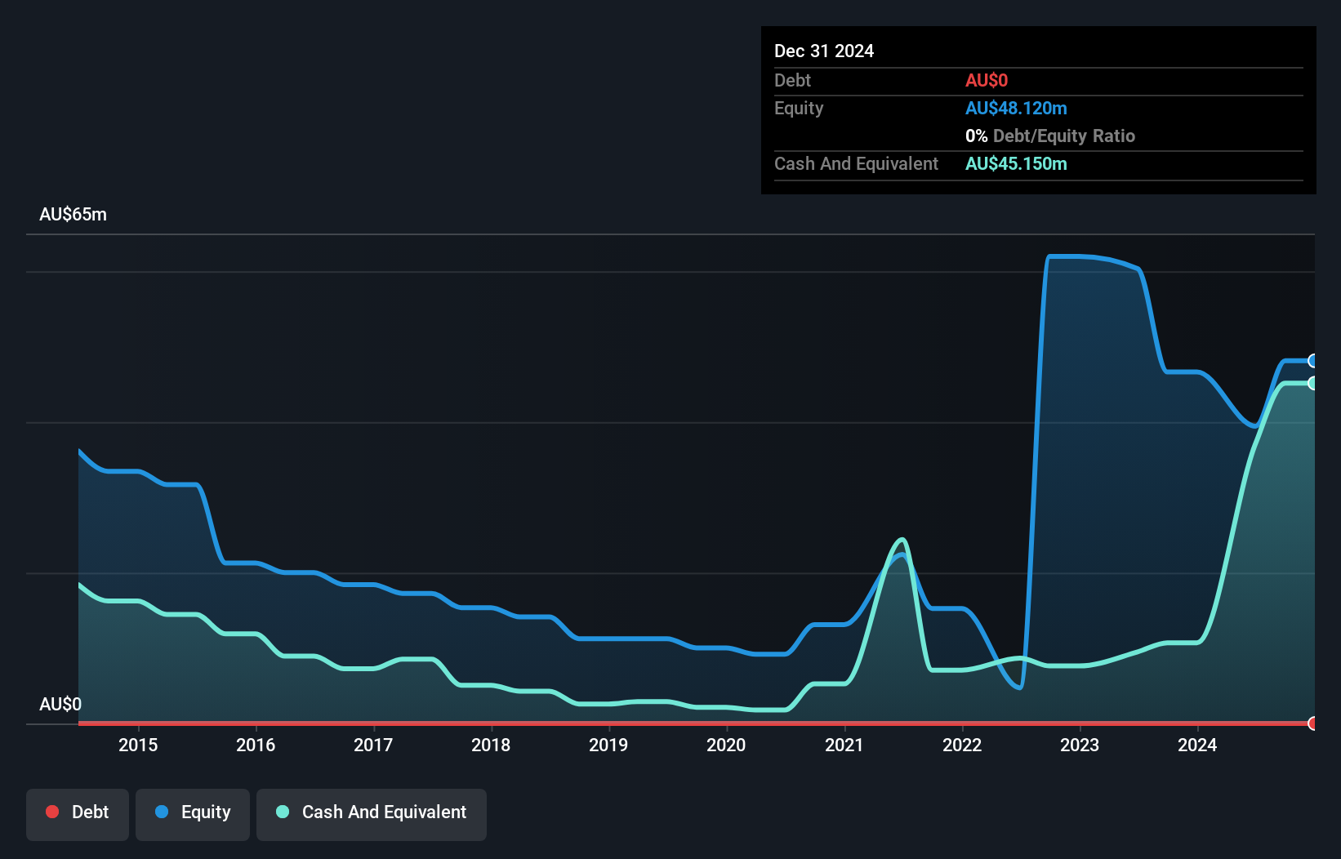Toggle the Equity series legend button

click(x=193, y=814)
